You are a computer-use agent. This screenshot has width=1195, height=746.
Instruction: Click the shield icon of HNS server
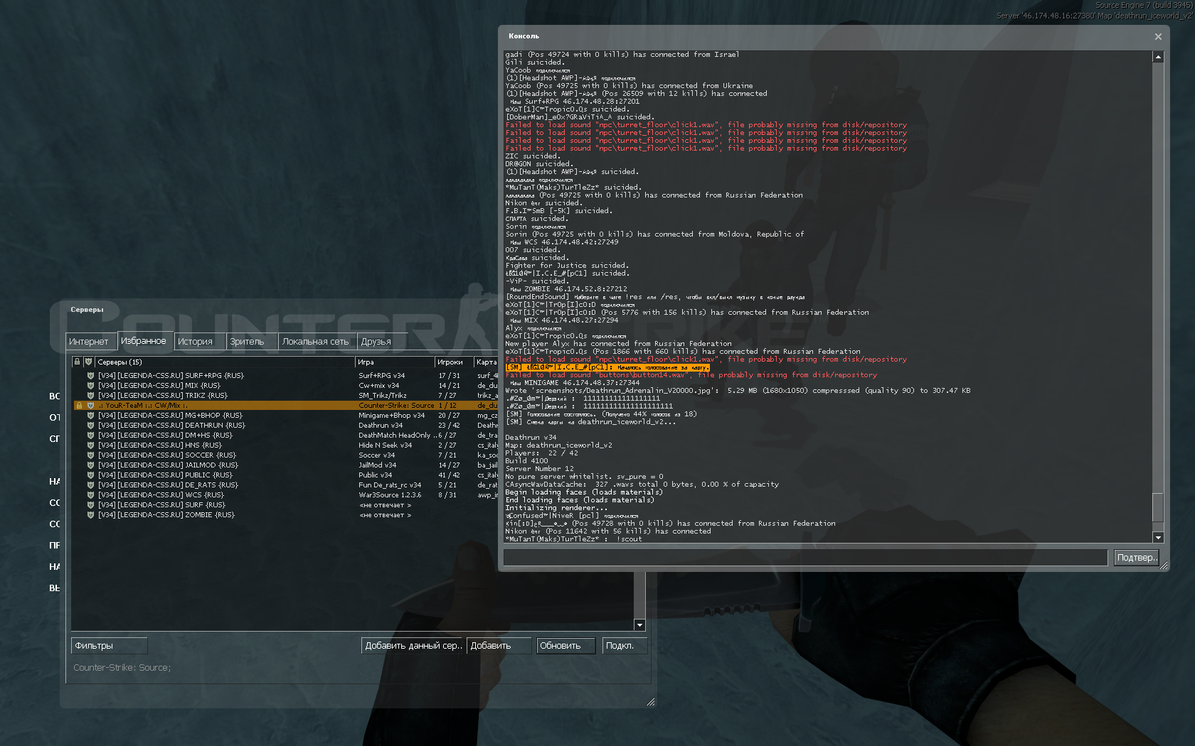pos(90,445)
